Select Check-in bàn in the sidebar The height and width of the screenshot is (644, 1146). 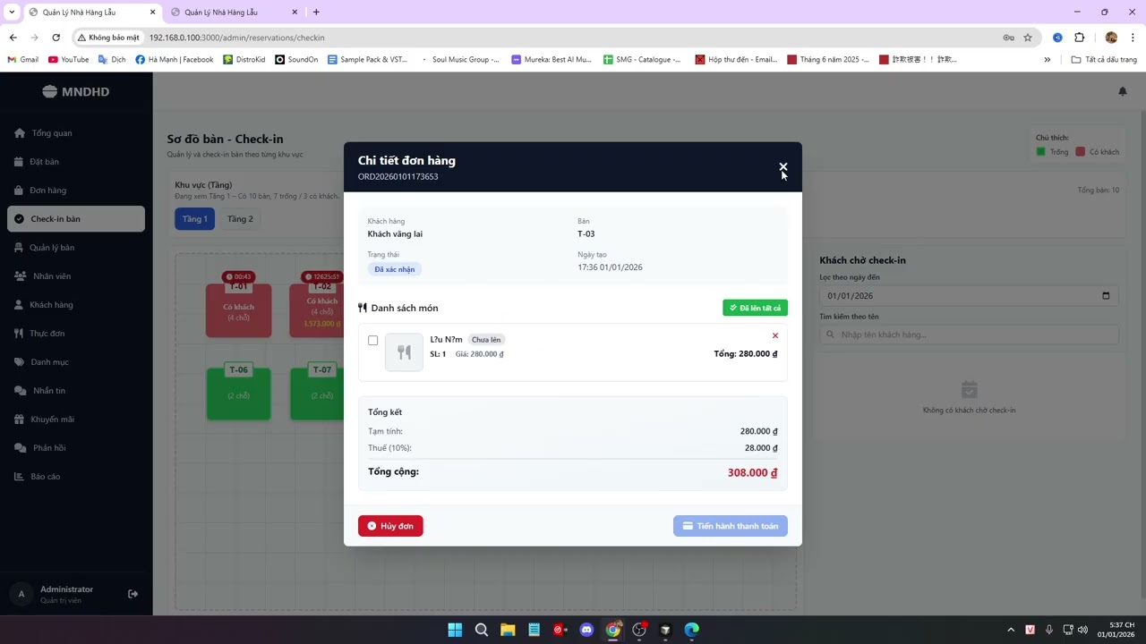(x=76, y=219)
